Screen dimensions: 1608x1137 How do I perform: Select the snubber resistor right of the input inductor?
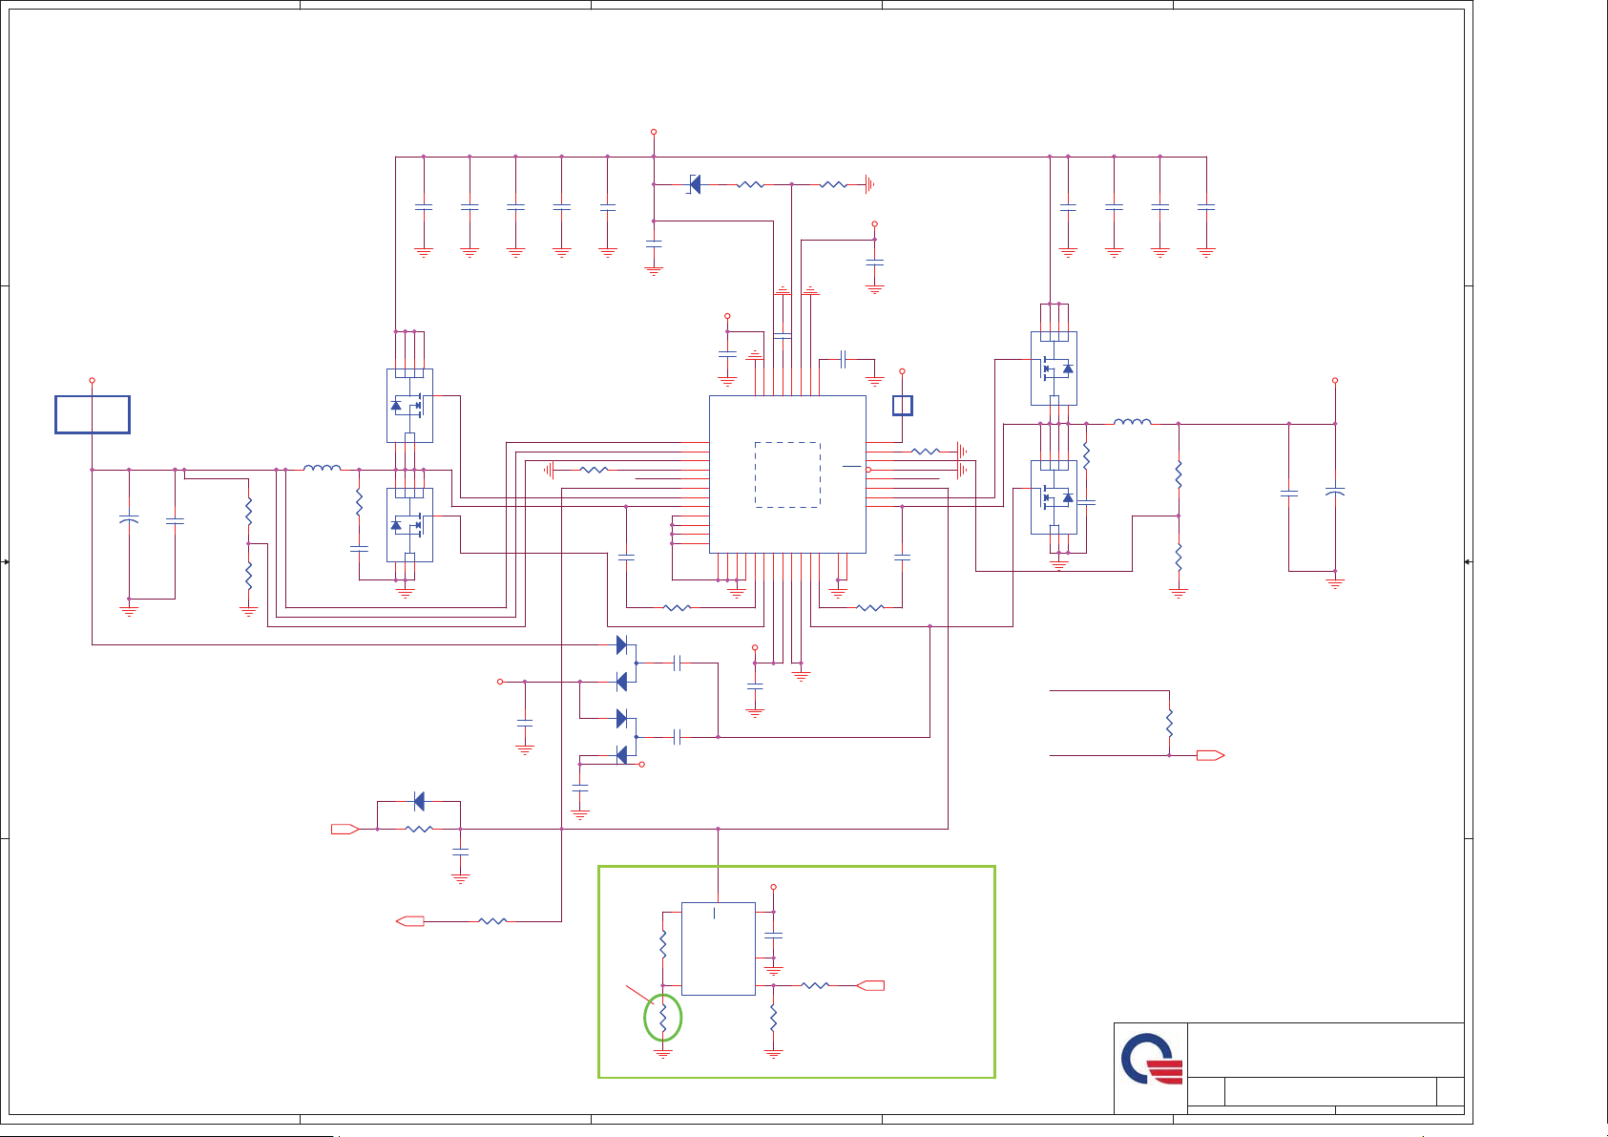point(360,503)
